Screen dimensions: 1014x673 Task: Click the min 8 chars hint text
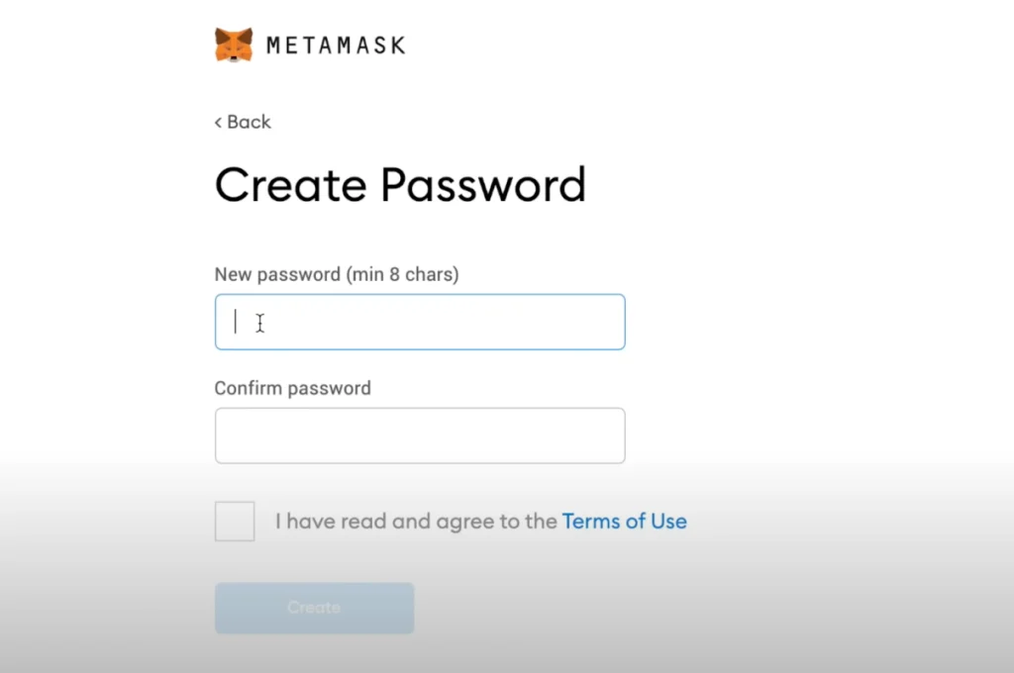[x=402, y=274]
